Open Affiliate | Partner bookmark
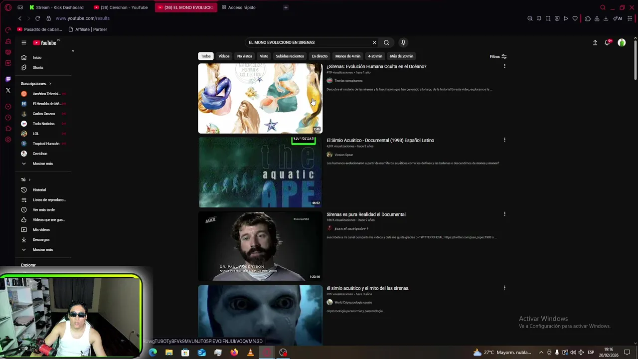 (88, 29)
